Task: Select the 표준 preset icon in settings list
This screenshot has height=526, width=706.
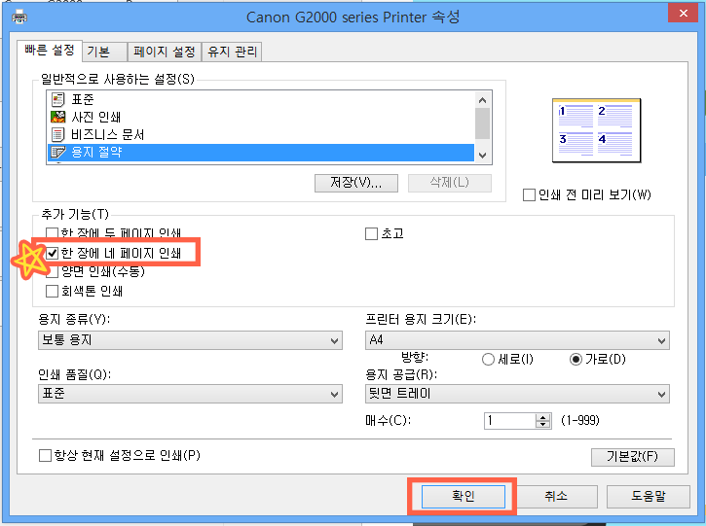Action: pyautogui.click(x=58, y=99)
